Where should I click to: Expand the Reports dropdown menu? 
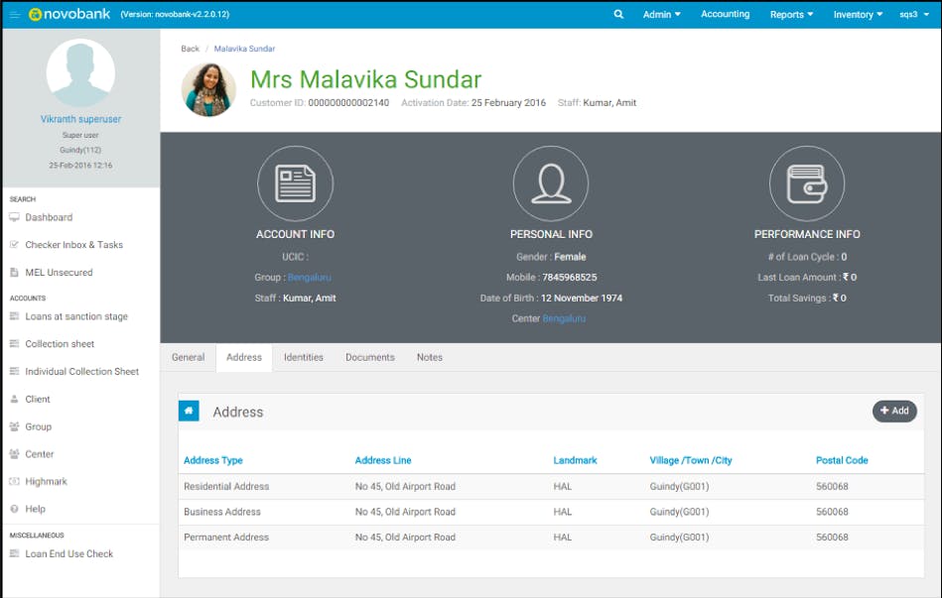[791, 15]
